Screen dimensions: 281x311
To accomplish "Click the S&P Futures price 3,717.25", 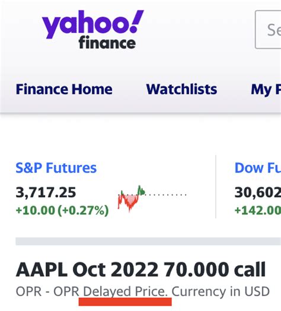I will click(46, 192).
